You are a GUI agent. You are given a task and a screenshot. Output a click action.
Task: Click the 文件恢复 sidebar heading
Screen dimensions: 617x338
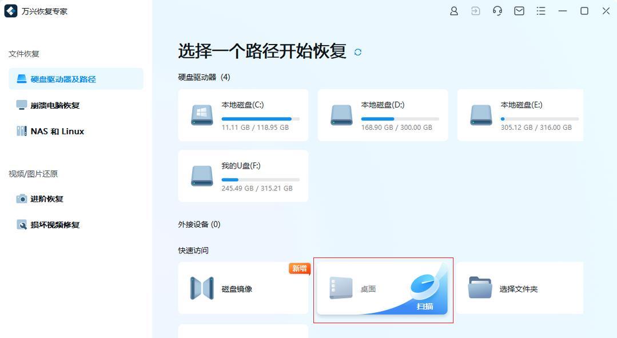(x=24, y=54)
